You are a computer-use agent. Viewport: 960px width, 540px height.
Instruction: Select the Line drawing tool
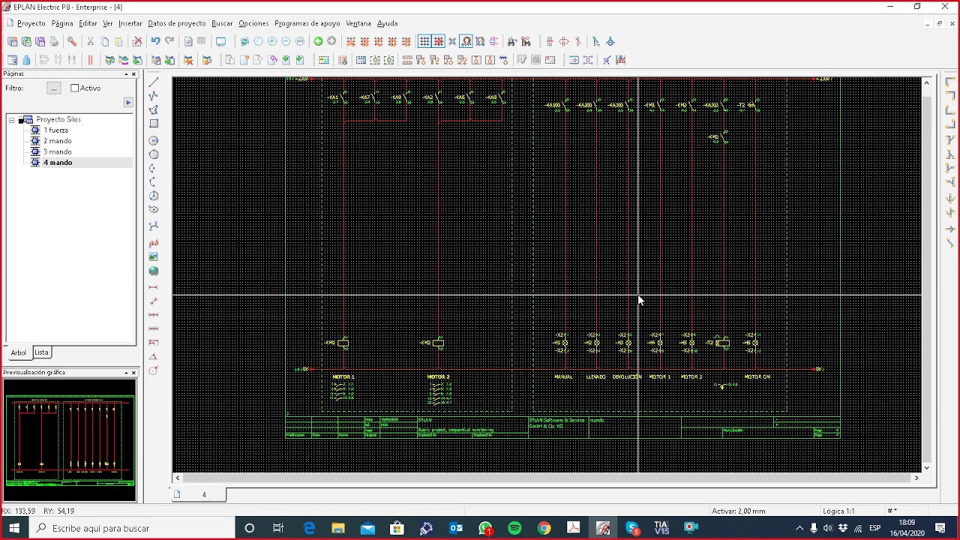tap(154, 82)
